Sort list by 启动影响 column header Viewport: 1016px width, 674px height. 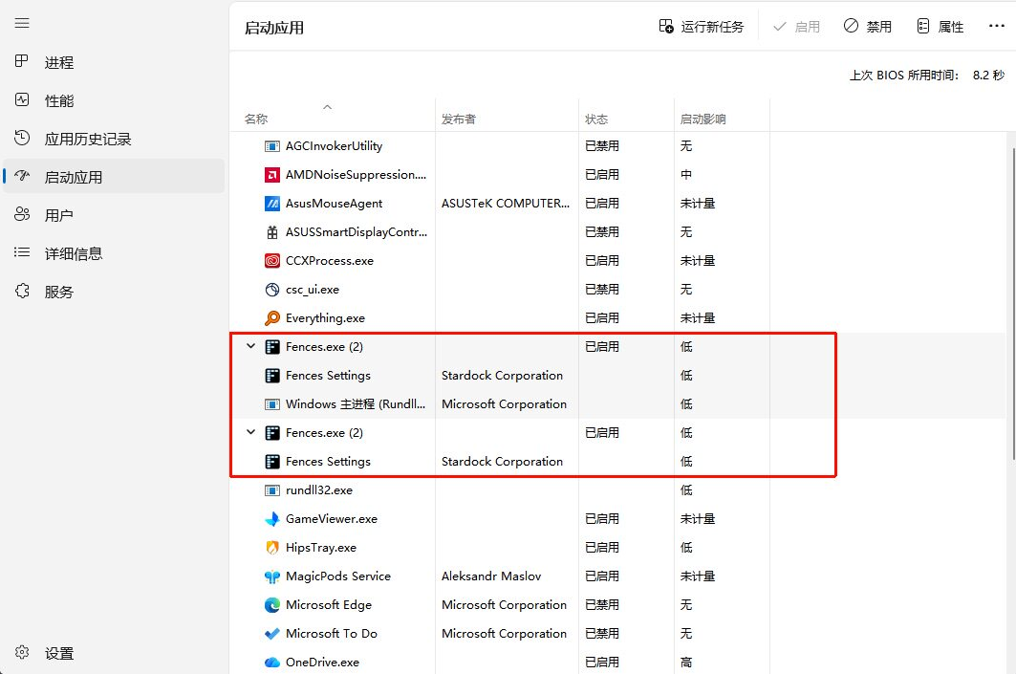pyautogui.click(x=703, y=120)
